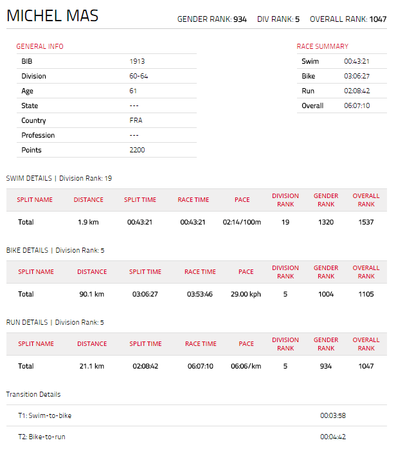Click the T1: Swim-to-bike row label
This screenshot has width=405, height=454.
(45, 415)
